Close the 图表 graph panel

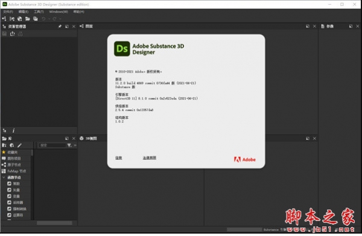[x=314, y=27]
